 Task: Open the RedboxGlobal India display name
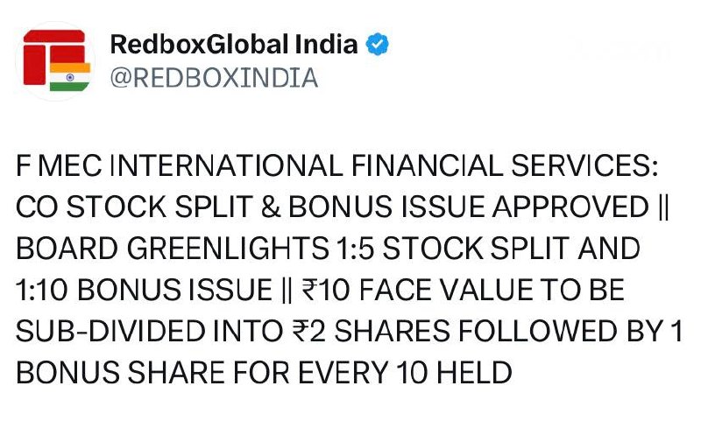point(234,44)
